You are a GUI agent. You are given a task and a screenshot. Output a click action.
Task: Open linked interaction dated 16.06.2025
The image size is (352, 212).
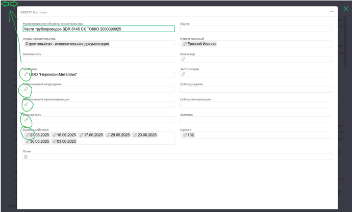point(64,135)
